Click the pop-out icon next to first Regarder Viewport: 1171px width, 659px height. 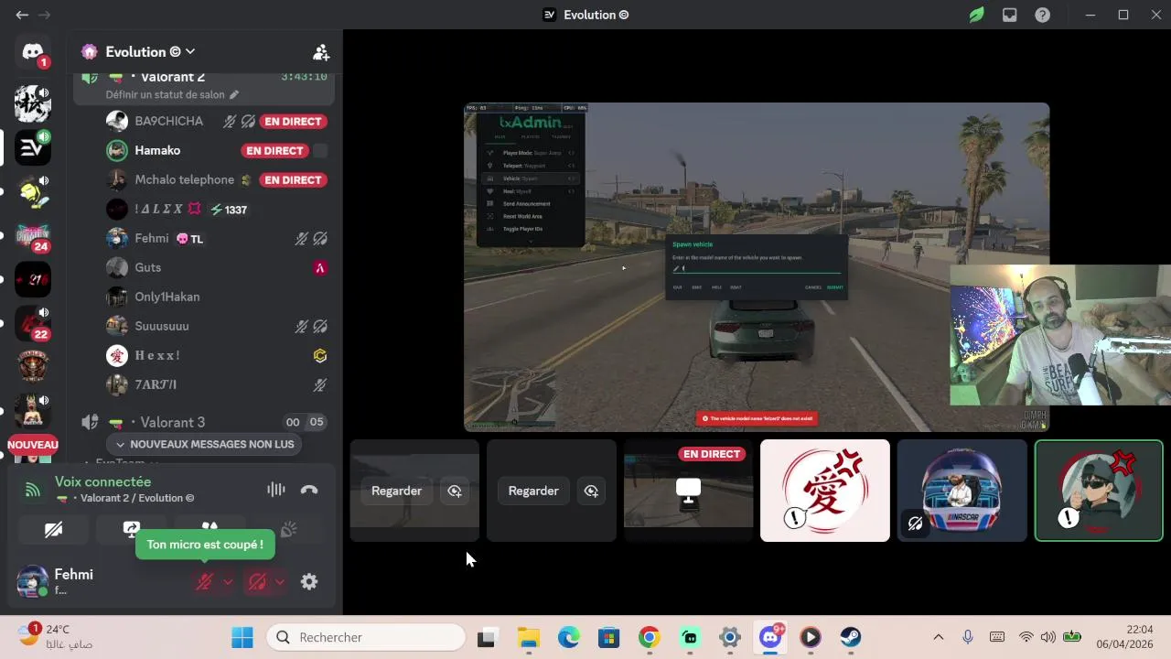[x=455, y=491]
